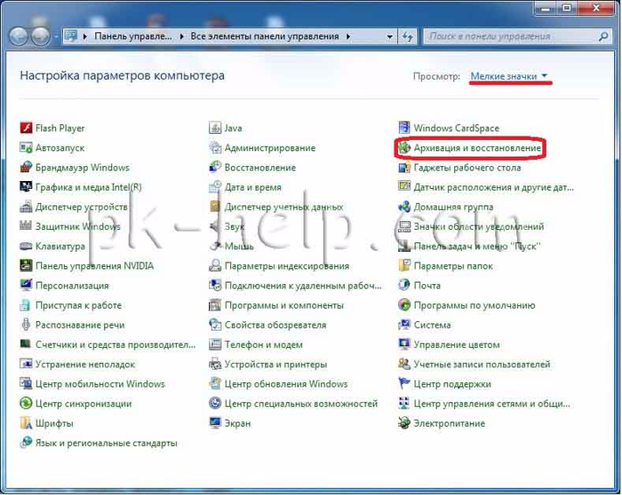Open Архивация и восстановление link
This screenshot has width=622, height=495.
point(477,148)
